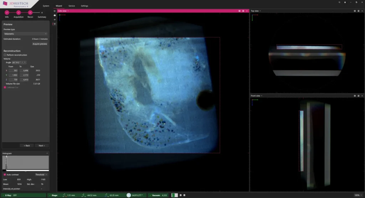Toggle the Auto contrast checkbox

tap(5, 175)
